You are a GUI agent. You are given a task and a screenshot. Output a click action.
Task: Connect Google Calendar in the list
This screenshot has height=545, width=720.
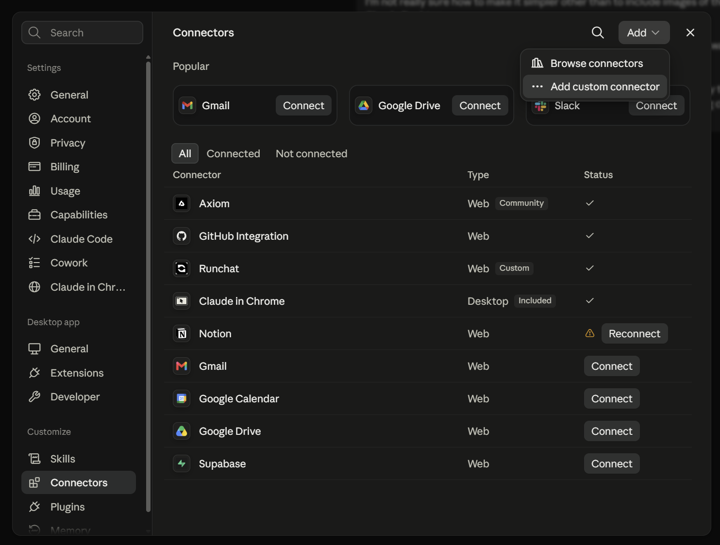coord(612,398)
